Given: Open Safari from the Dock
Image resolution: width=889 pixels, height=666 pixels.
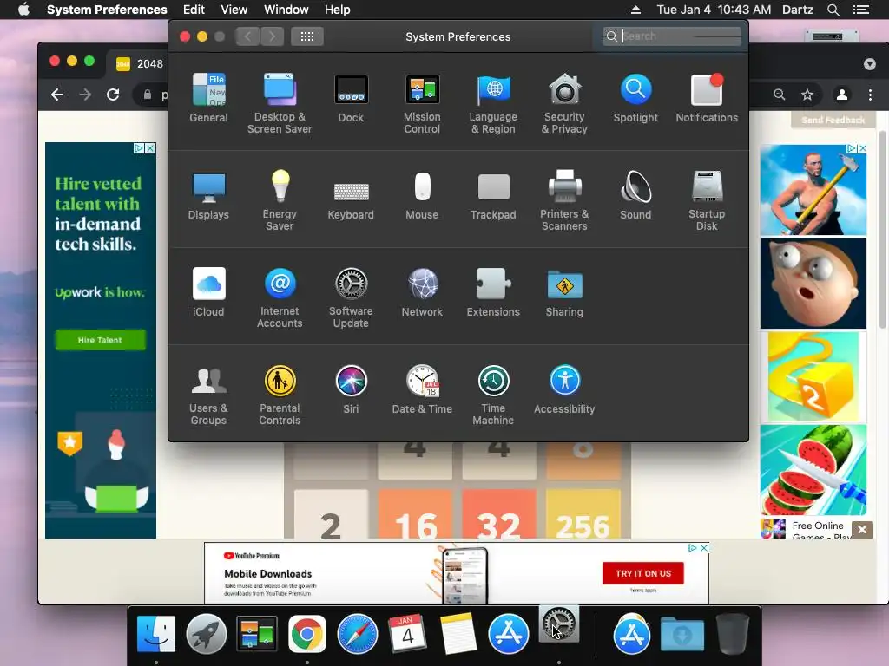Looking at the screenshot, I should click(x=357, y=634).
